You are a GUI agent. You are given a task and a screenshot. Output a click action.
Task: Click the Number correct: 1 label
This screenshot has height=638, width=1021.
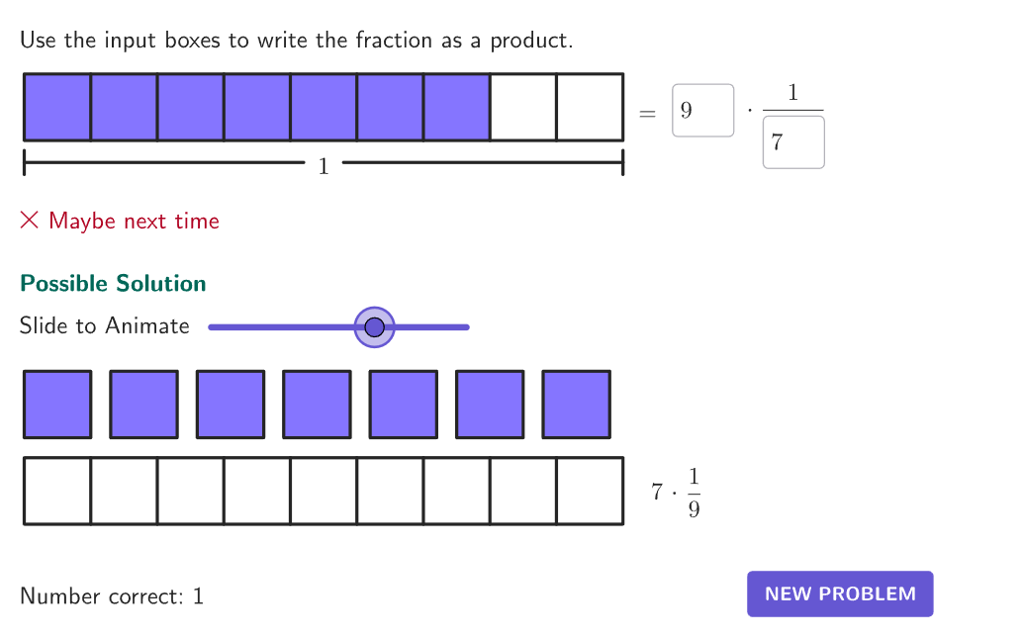(x=112, y=595)
